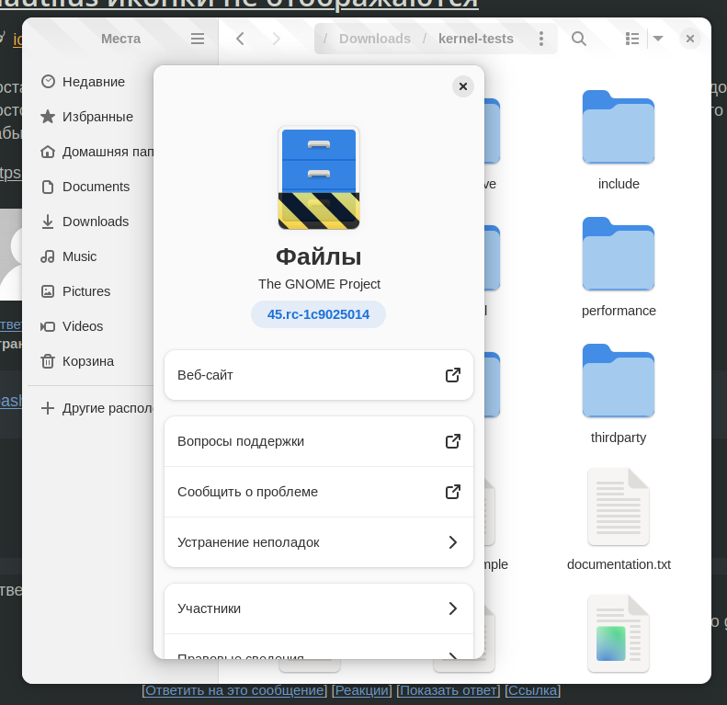Select the image file thumbnail below documentation.txt
The width and height of the screenshot is (727, 705).
(619, 633)
